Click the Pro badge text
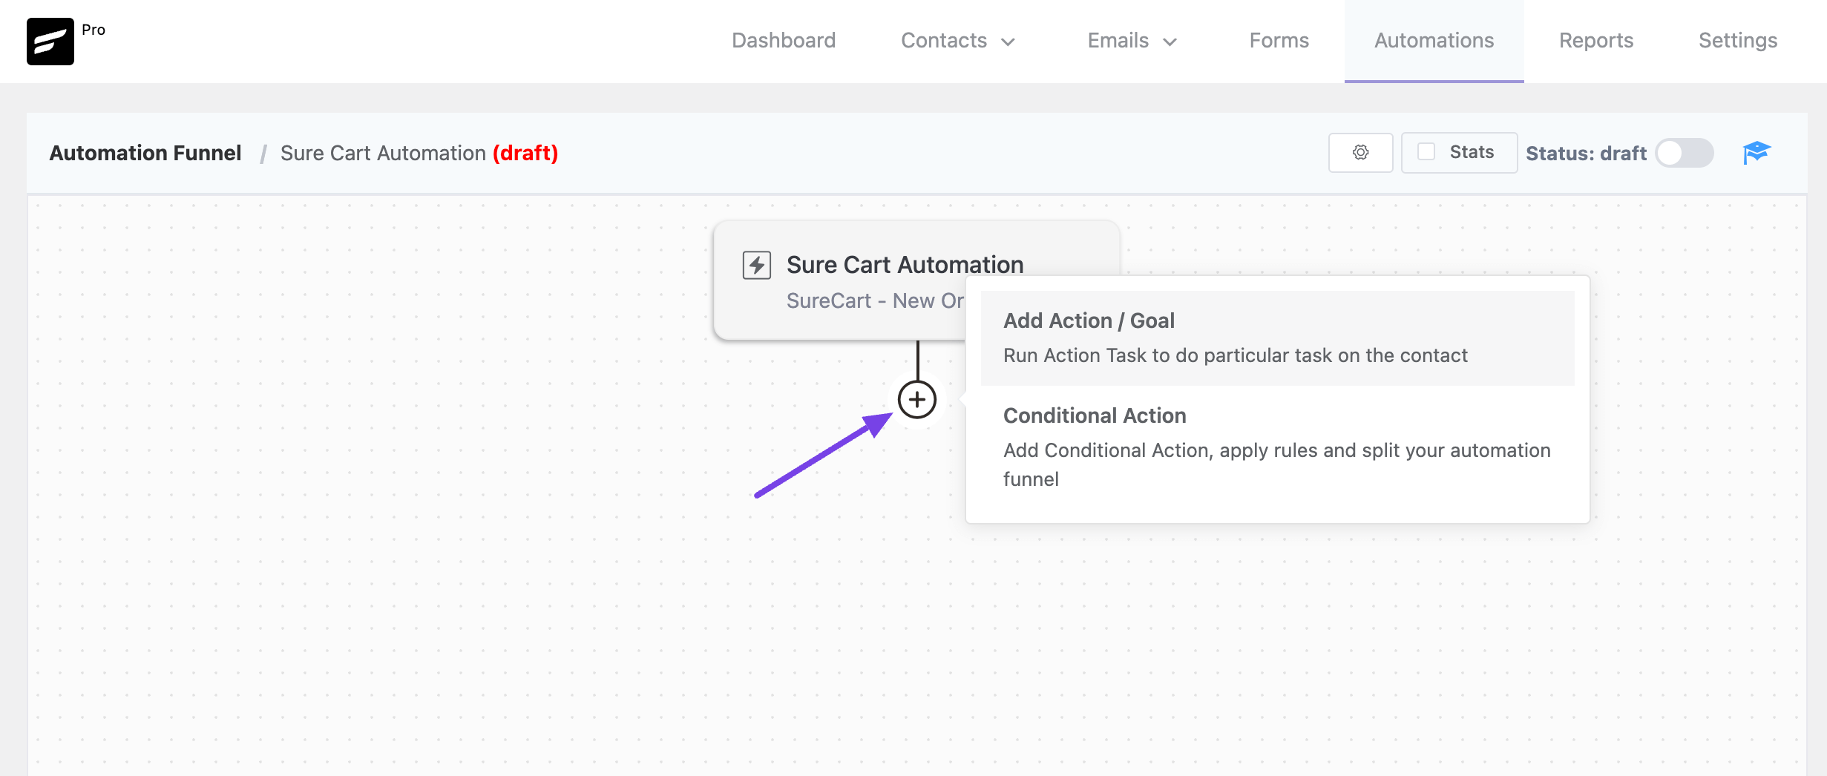 tap(94, 30)
